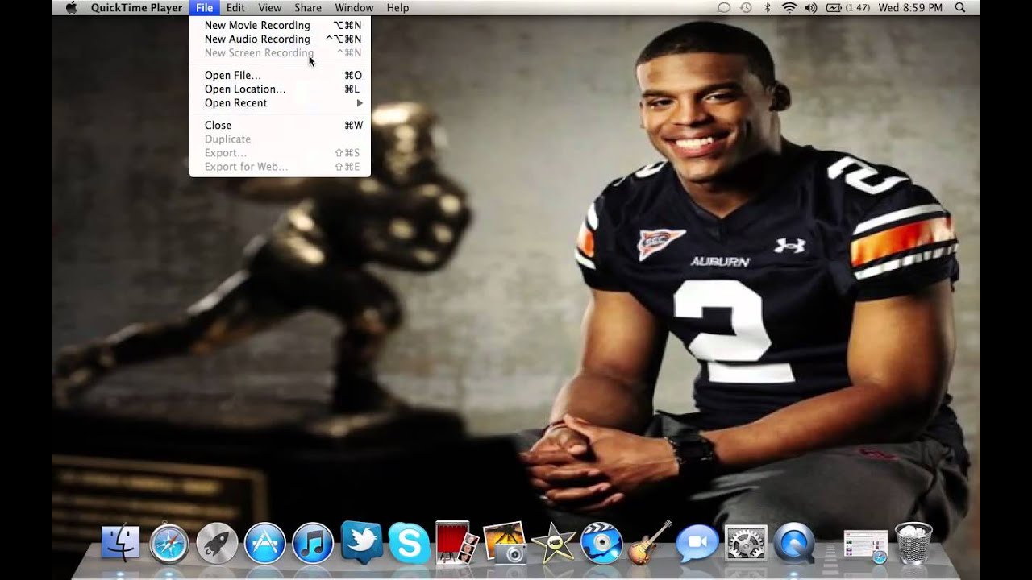Viewport: 1032px width, 580px height.
Task: Close the open File menu
Action: coord(204,7)
